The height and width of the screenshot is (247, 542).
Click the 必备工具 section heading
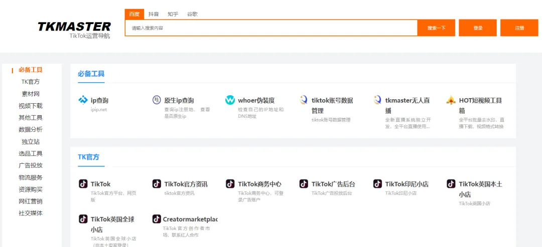coord(91,74)
